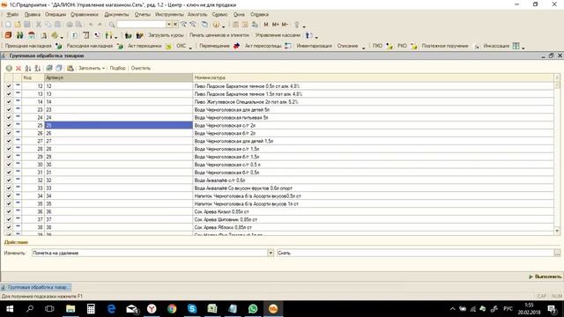Uncheck row 36 Сок Арева Кизил
564x317 pixels.
click(9, 211)
